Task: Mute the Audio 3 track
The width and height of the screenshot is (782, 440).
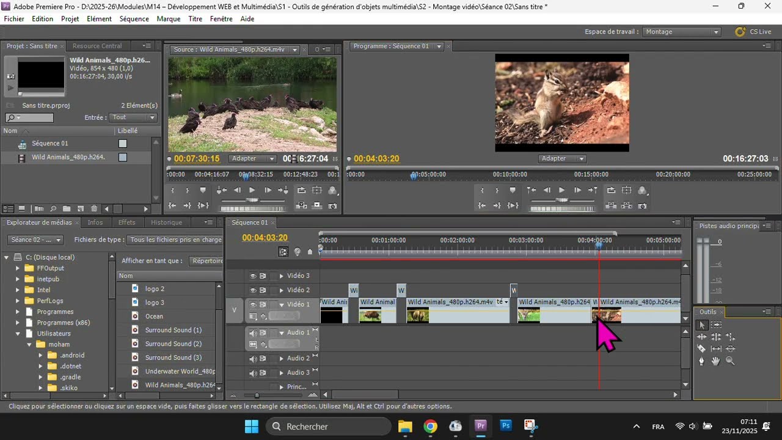Action: click(252, 373)
